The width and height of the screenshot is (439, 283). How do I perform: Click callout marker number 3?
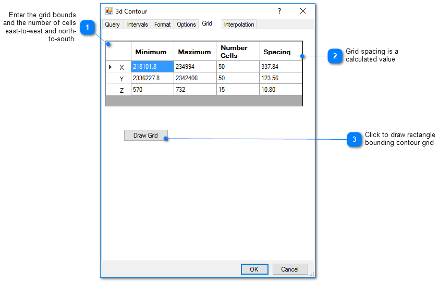point(354,139)
